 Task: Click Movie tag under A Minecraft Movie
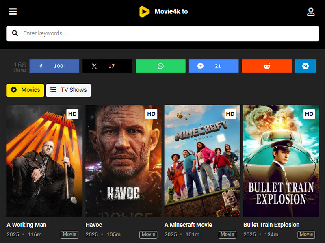click(x=227, y=234)
